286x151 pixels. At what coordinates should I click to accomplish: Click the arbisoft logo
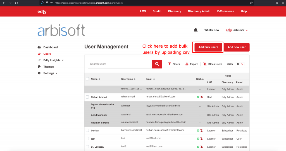coord(61,30)
